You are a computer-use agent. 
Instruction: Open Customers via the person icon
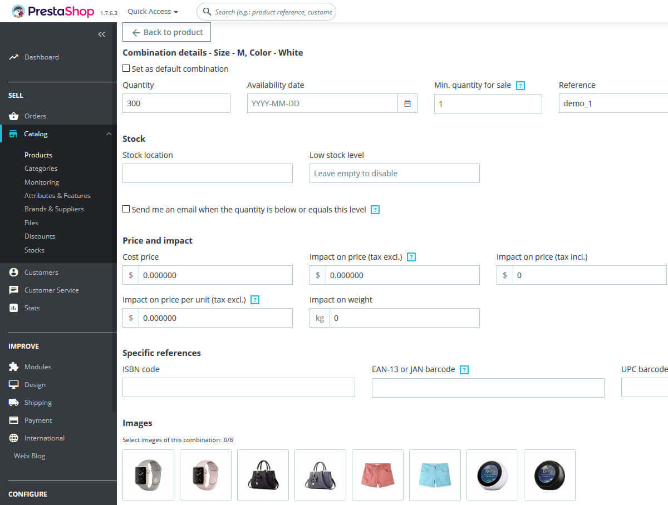[x=14, y=272]
